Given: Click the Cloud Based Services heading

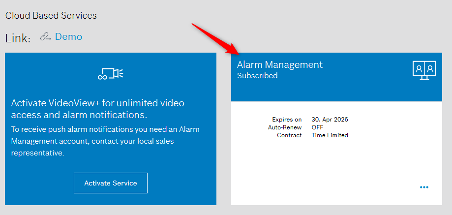Looking at the screenshot, I should [x=51, y=16].
